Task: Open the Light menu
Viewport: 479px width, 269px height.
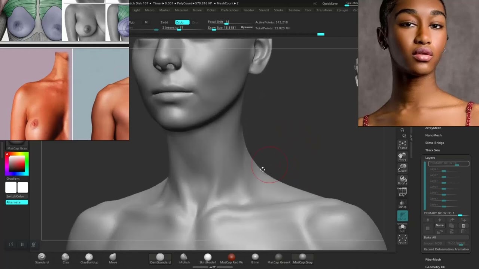Action: [136, 10]
